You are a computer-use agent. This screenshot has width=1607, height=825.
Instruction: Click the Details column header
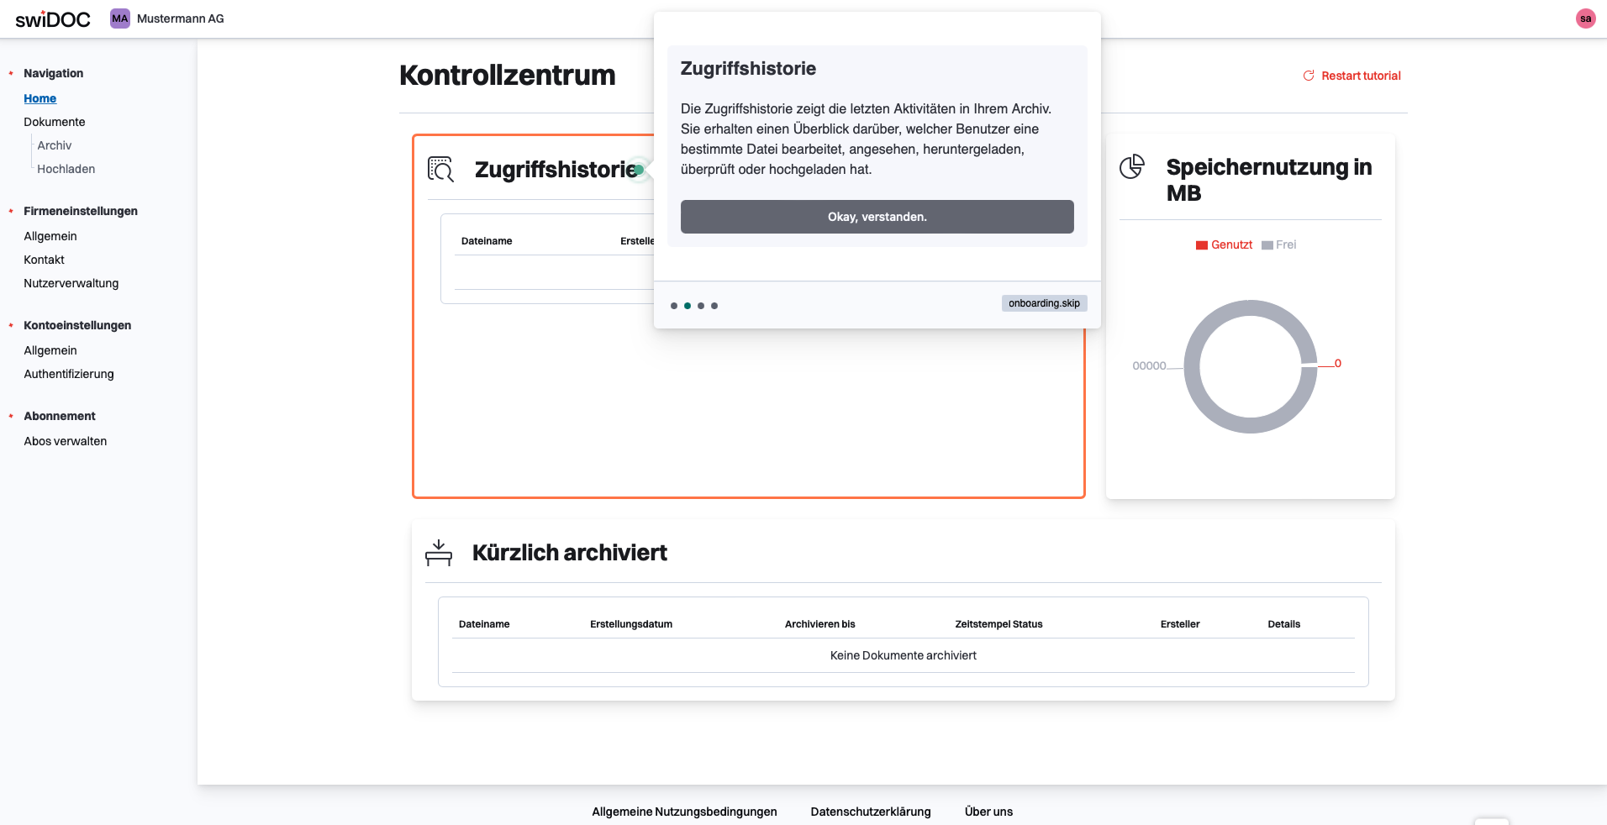coord(1283,624)
